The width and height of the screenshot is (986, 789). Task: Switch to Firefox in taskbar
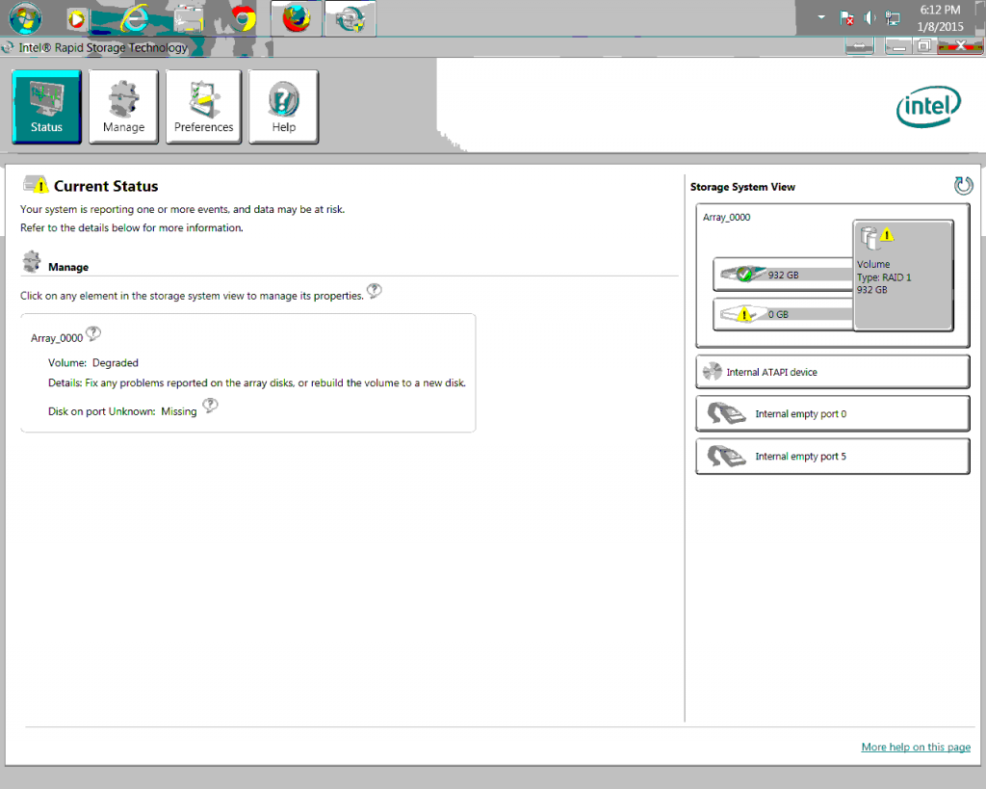pyautogui.click(x=297, y=18)
